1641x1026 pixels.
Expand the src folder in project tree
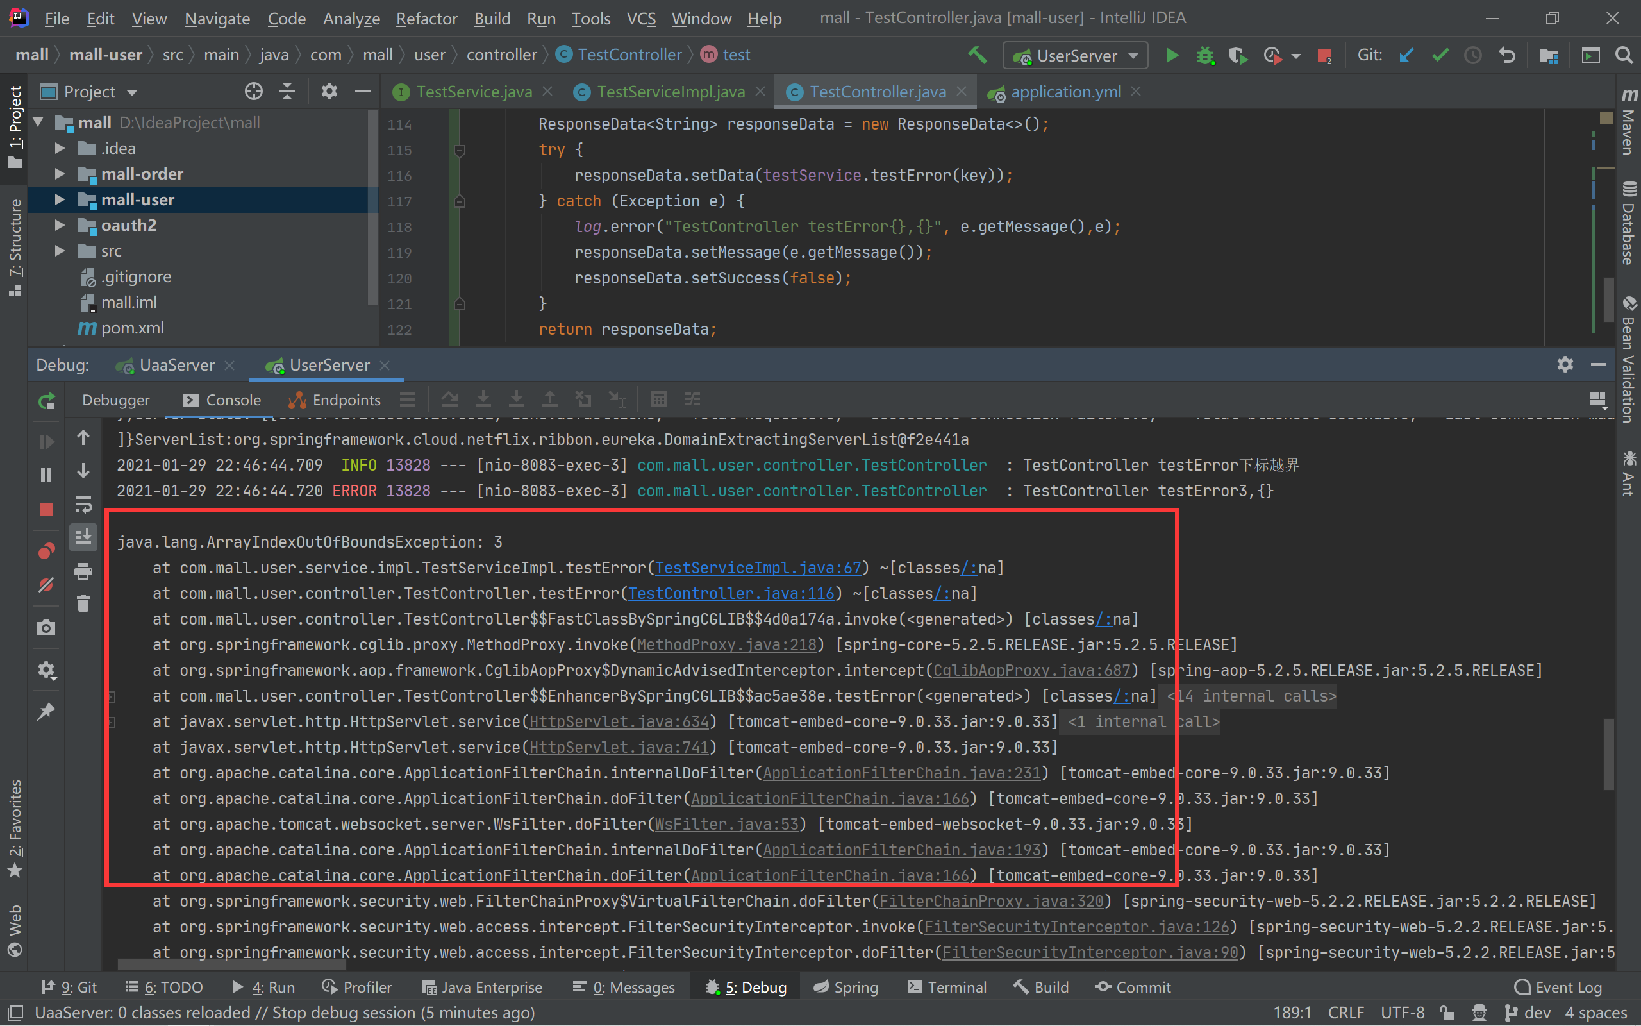tap(60, 251)
